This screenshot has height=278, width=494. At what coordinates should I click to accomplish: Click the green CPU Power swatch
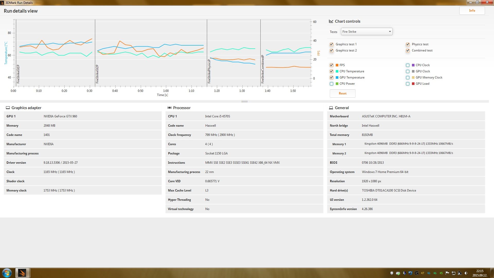coord(337,84)
